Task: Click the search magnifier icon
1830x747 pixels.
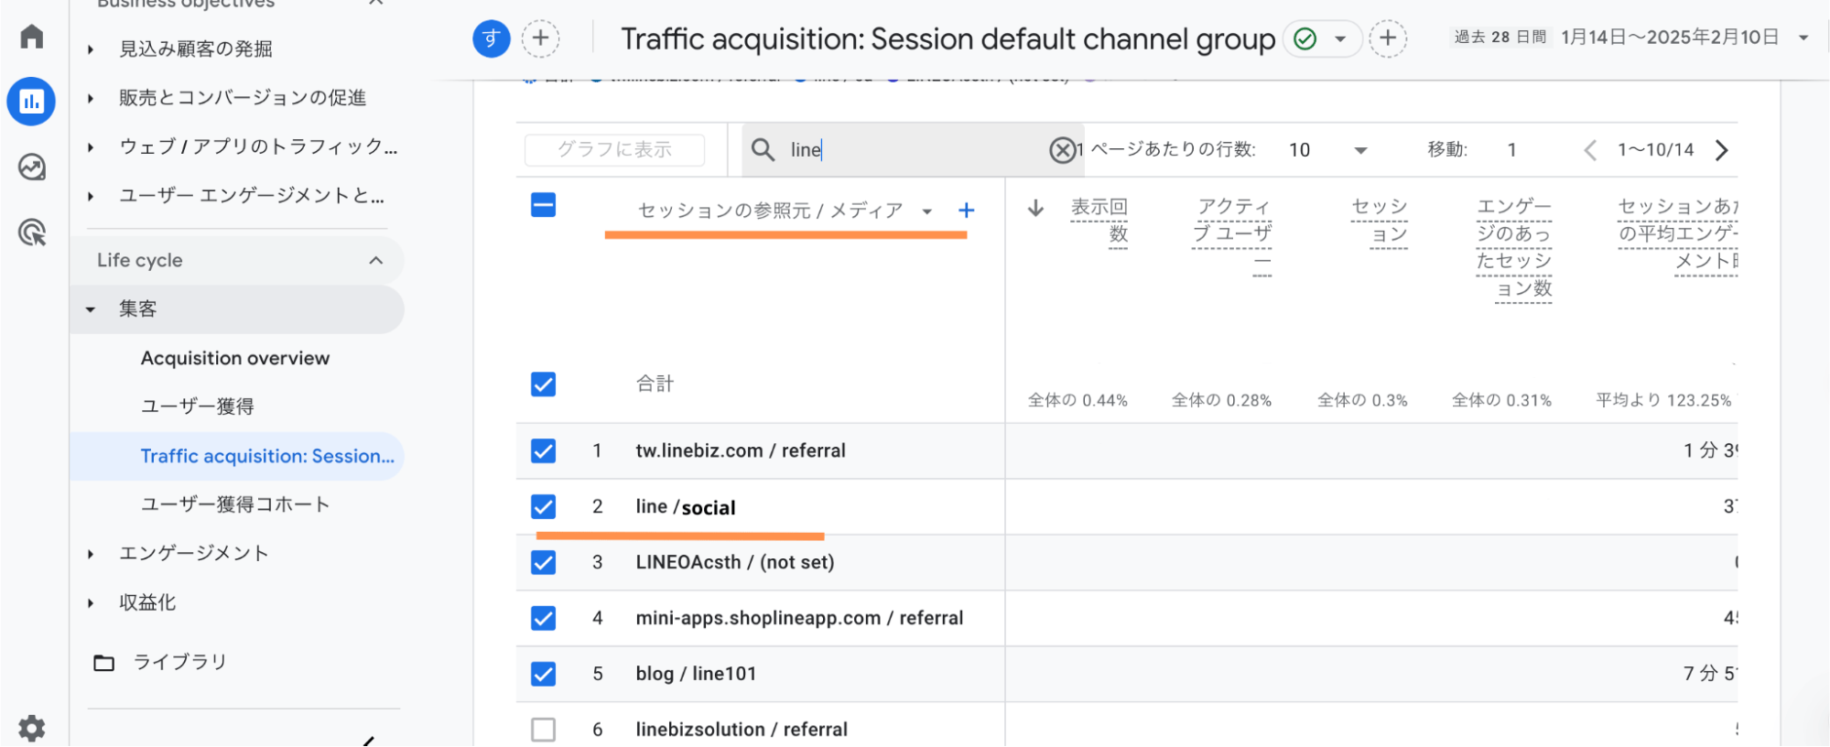Action: 763,149
